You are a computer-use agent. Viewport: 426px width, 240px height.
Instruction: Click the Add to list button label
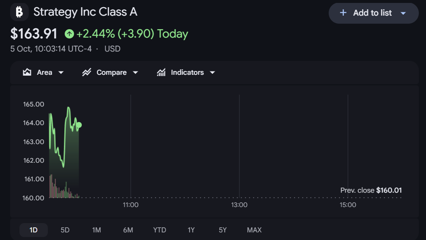coord(372,13)
